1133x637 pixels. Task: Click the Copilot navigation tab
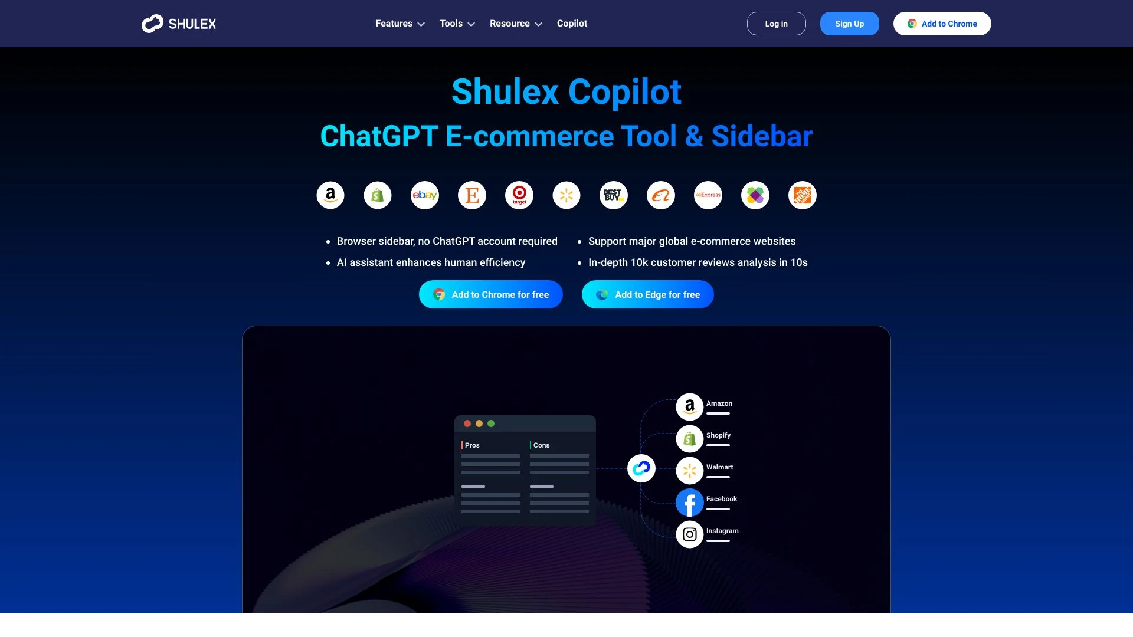[x=572, y=24]
